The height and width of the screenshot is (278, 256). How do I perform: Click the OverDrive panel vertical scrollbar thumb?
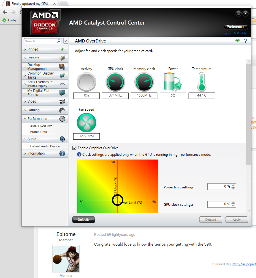coord(249,114)
